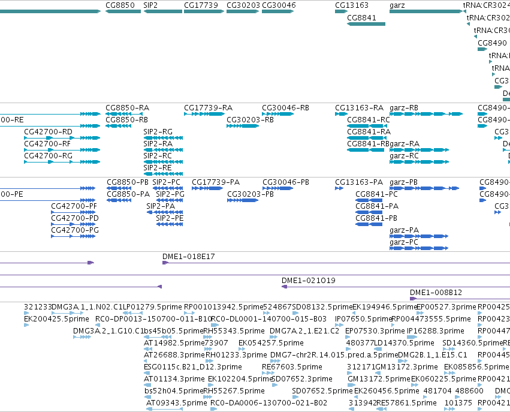Click the CG8850-PA protein feature

point(119,200)
